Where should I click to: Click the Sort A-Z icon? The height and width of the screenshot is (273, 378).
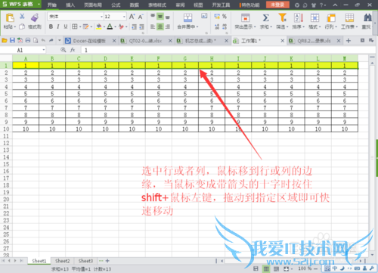[299, 18]
